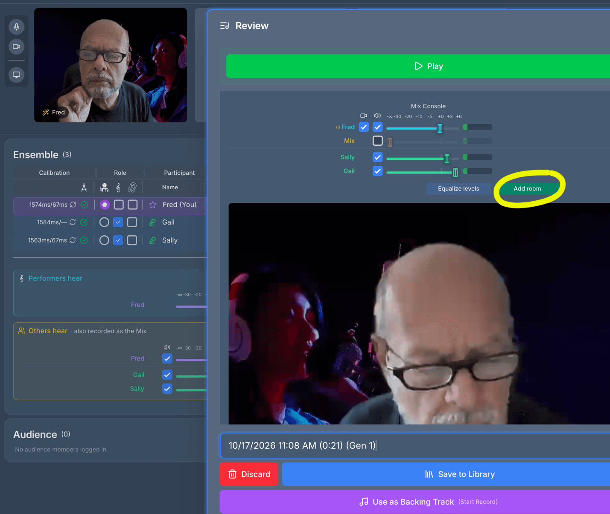Viewport: 610px width, 514px height.
Task: Click the Performers hear heading
Action: pos(55,278)
